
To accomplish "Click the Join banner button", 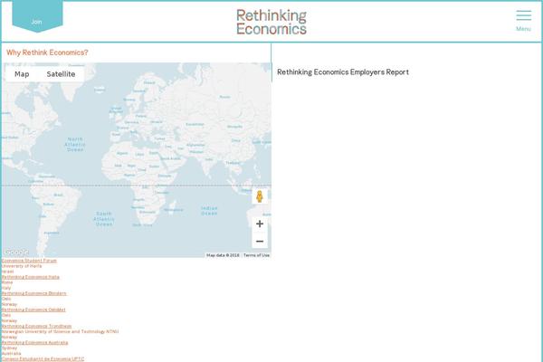I will click(37, 17).
